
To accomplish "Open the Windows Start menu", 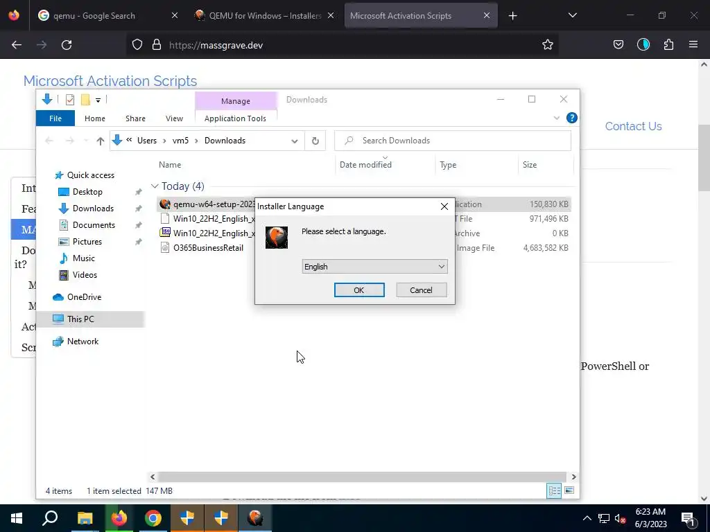I will [x=17, y=518].
